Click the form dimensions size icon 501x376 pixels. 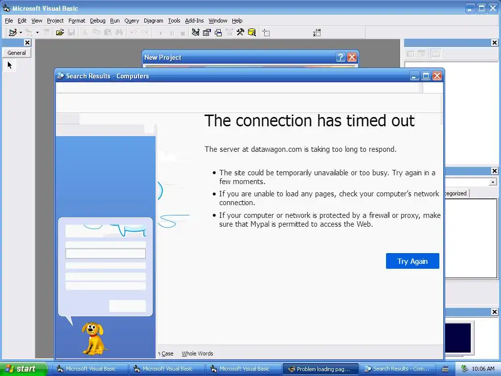(x=317, y=33)
